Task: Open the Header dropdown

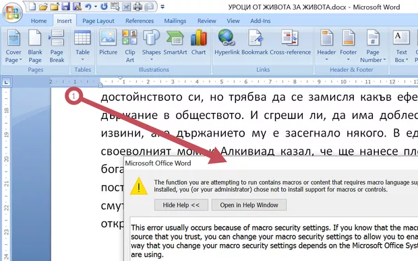Action: (326, 45)
